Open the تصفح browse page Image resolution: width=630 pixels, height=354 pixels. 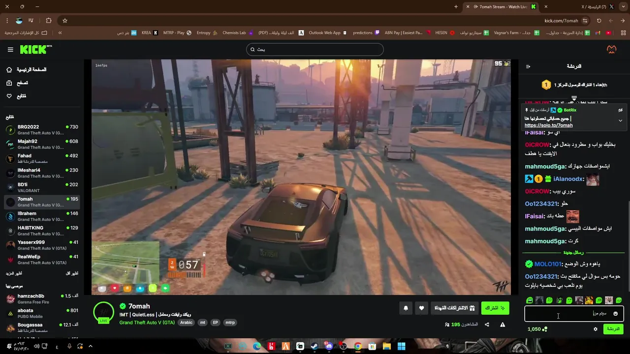tap(17, 83)
